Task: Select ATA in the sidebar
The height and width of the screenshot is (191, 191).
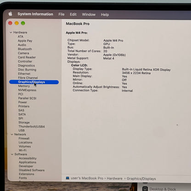Action: 21,37
